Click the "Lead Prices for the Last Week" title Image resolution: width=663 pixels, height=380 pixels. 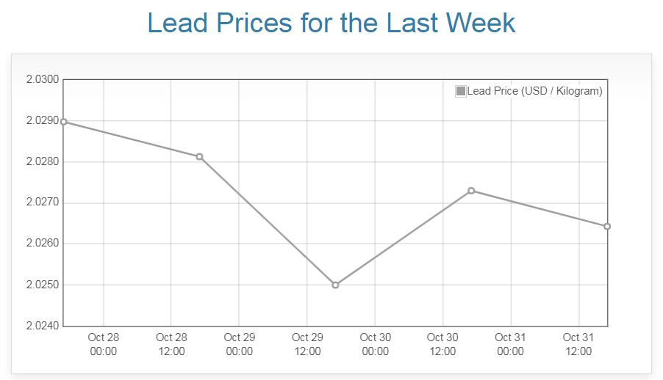click(x=331, y=23)
